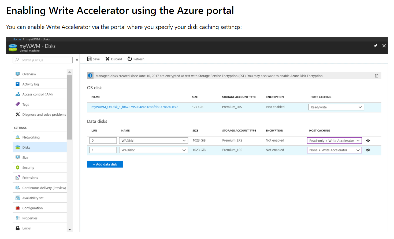Viewport: 394px width, 239px height.
Task: Go to Access control (IAM)
Action: point(37,94)
